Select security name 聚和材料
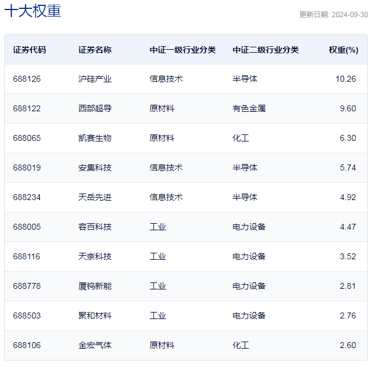Image resolution: width=372 pixels, height=367 pixels. (x=95, y=316)
